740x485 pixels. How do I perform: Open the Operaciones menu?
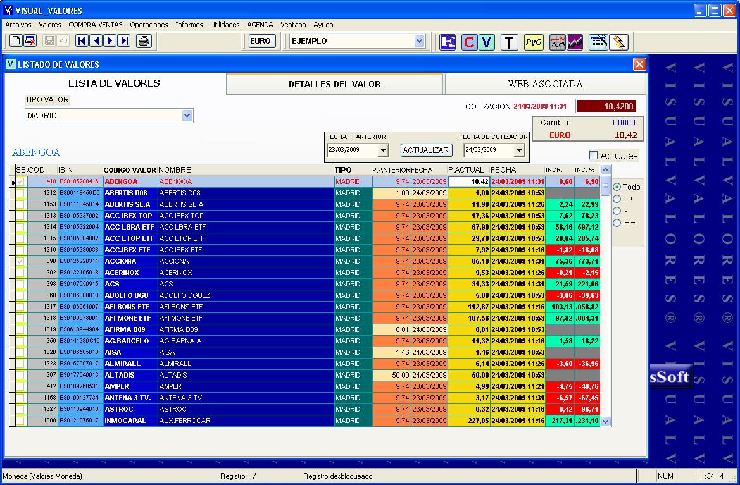coord(149,25)
